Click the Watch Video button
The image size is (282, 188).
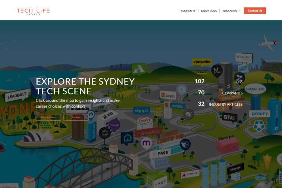pos(49,117)
